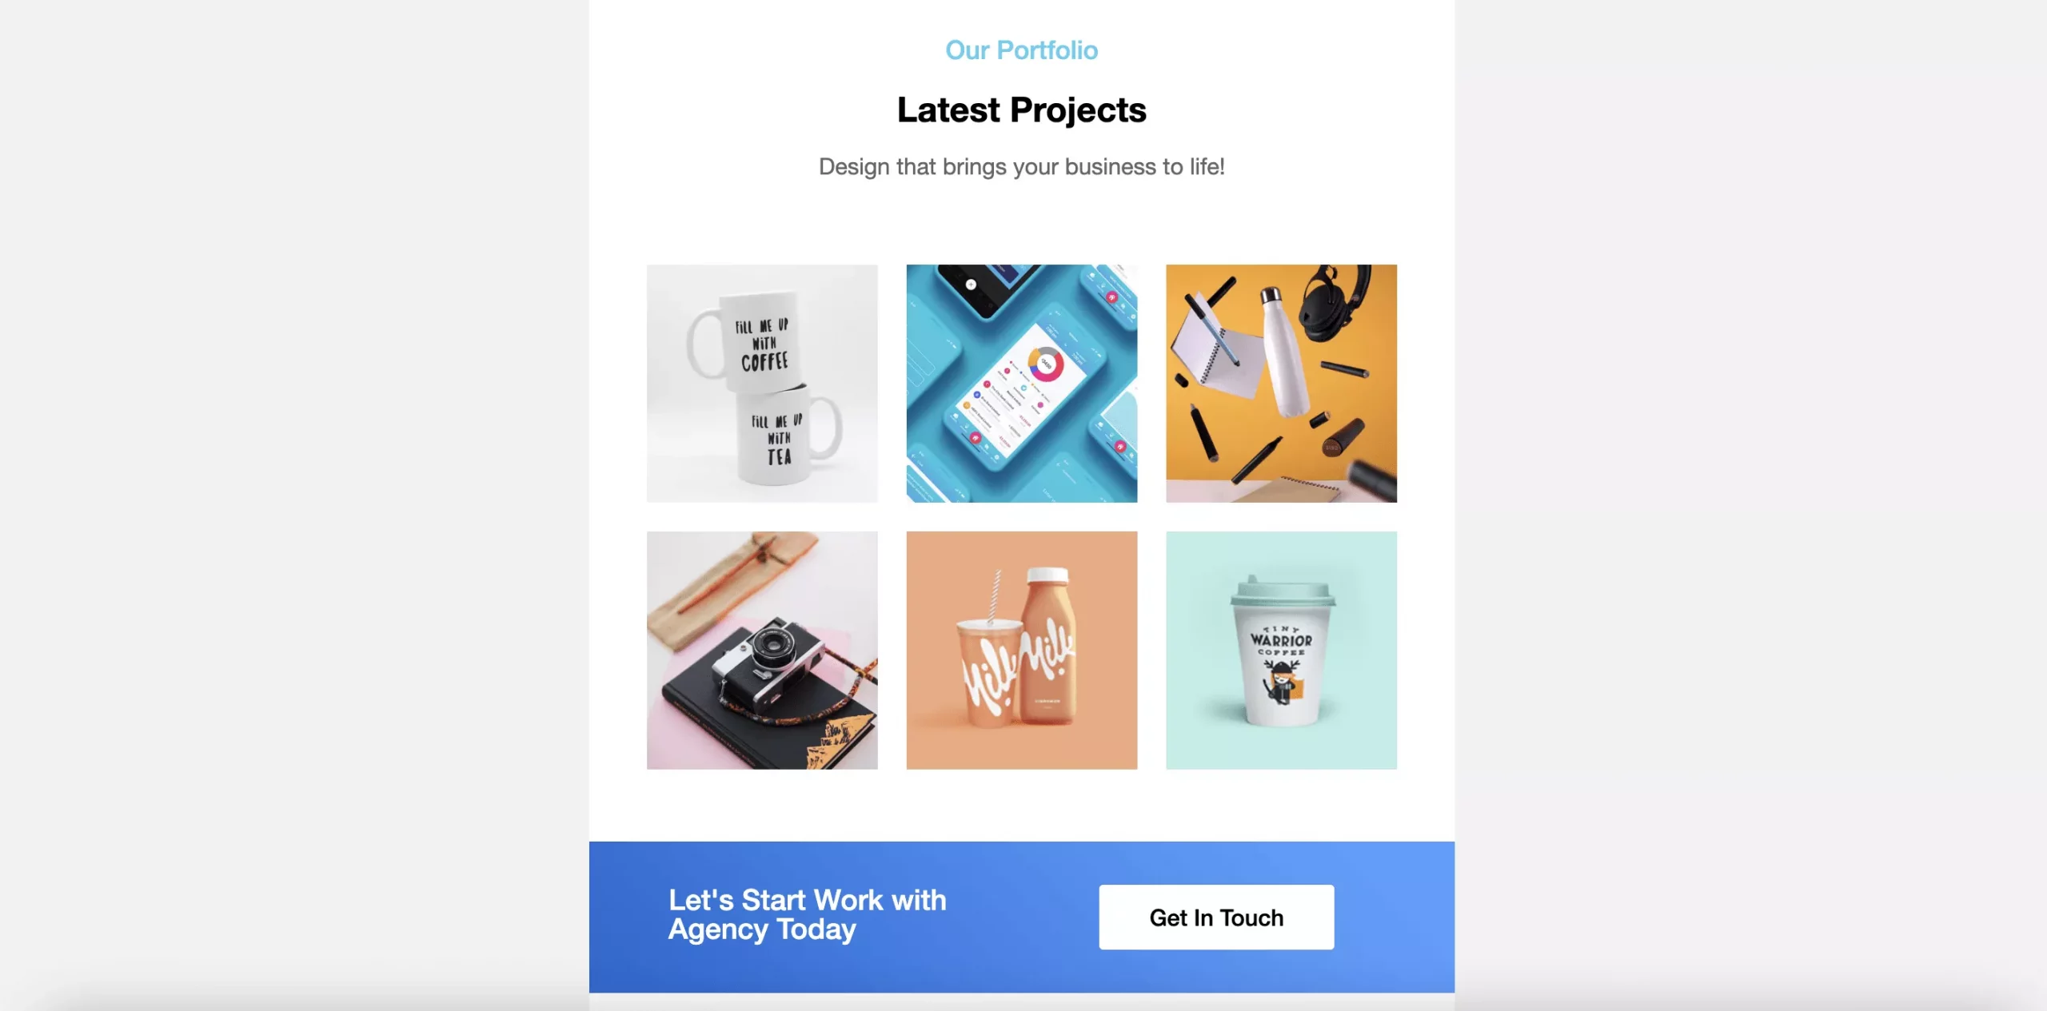Click the Our Portfolio label
The width and height of the screenshot is (2047, 1011).
(1022, 50)
